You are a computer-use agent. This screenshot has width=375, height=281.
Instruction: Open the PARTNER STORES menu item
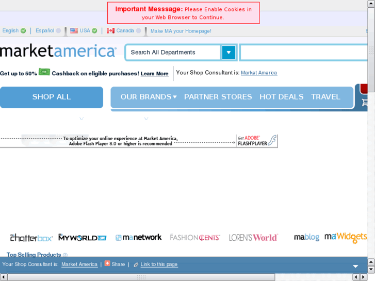[218, 97]
